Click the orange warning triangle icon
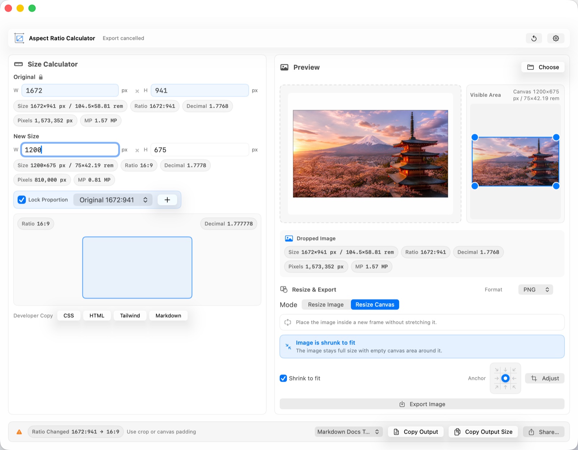Screen dimensions: 578x450 pyautogui.click(x=19, y=432)
